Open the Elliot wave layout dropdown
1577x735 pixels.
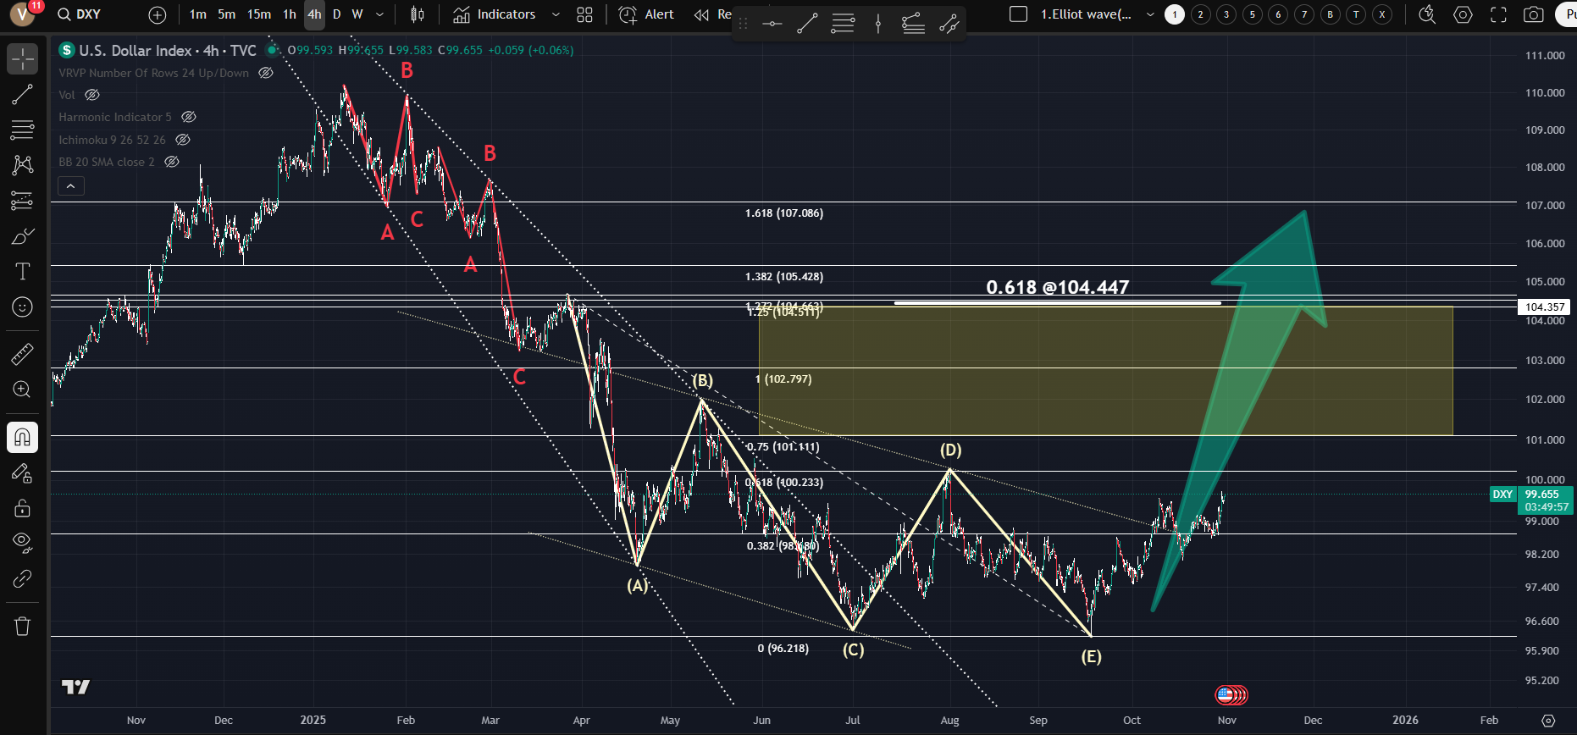point(1149,14)
